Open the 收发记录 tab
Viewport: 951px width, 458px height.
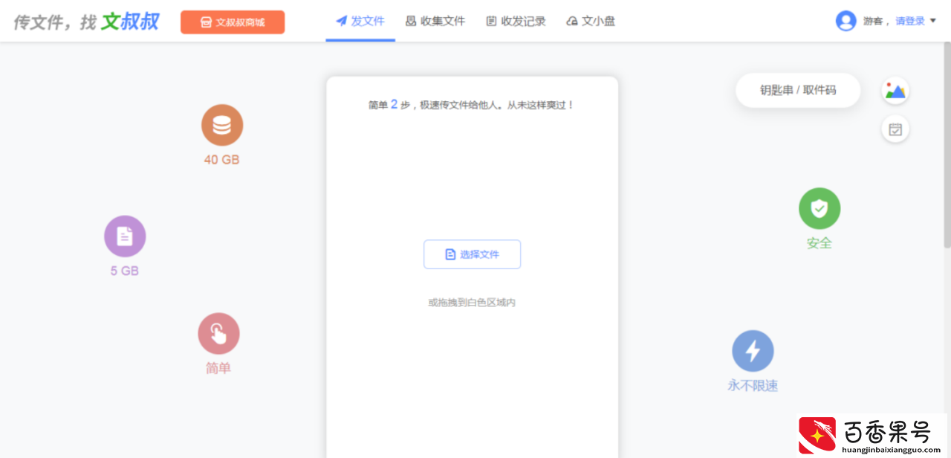point(516,21)
